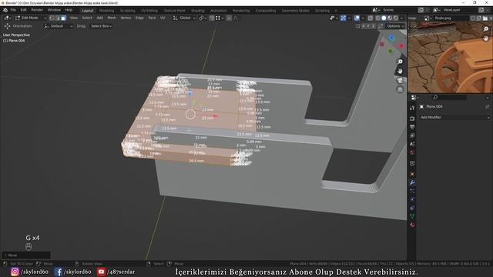Viewport: 493px width, 277px height.
Task: Open the Edit menu
Action: click(x=24, y=10)
